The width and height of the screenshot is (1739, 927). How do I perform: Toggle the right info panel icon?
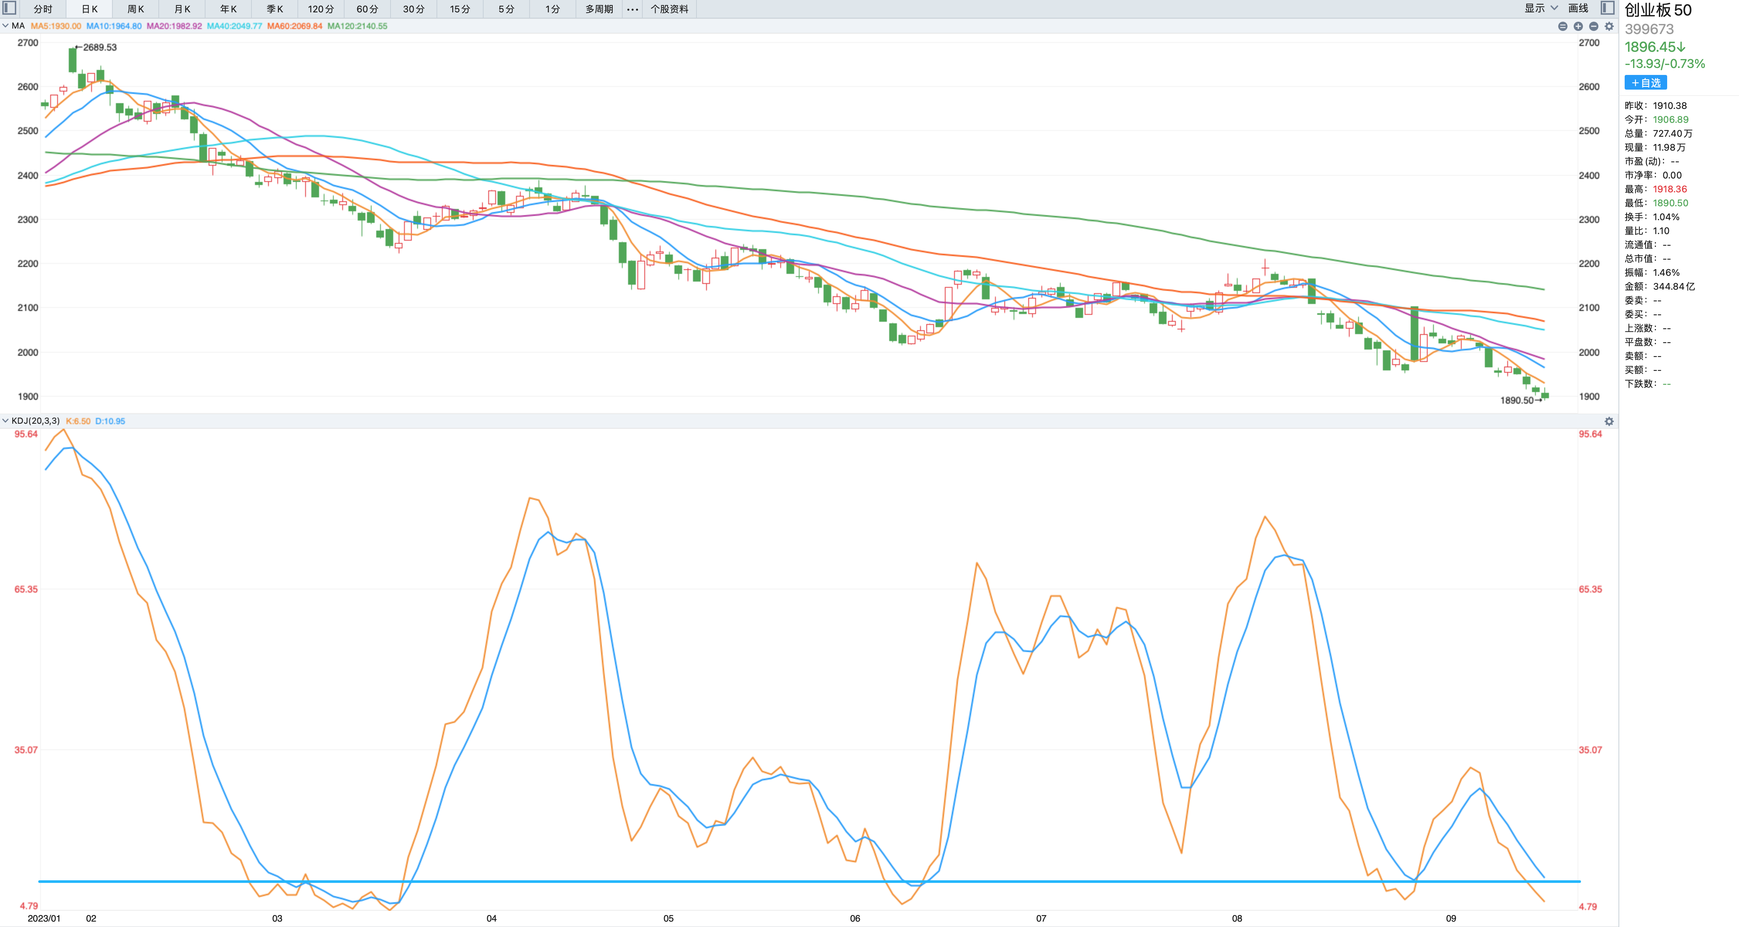tap(1608, 8)
